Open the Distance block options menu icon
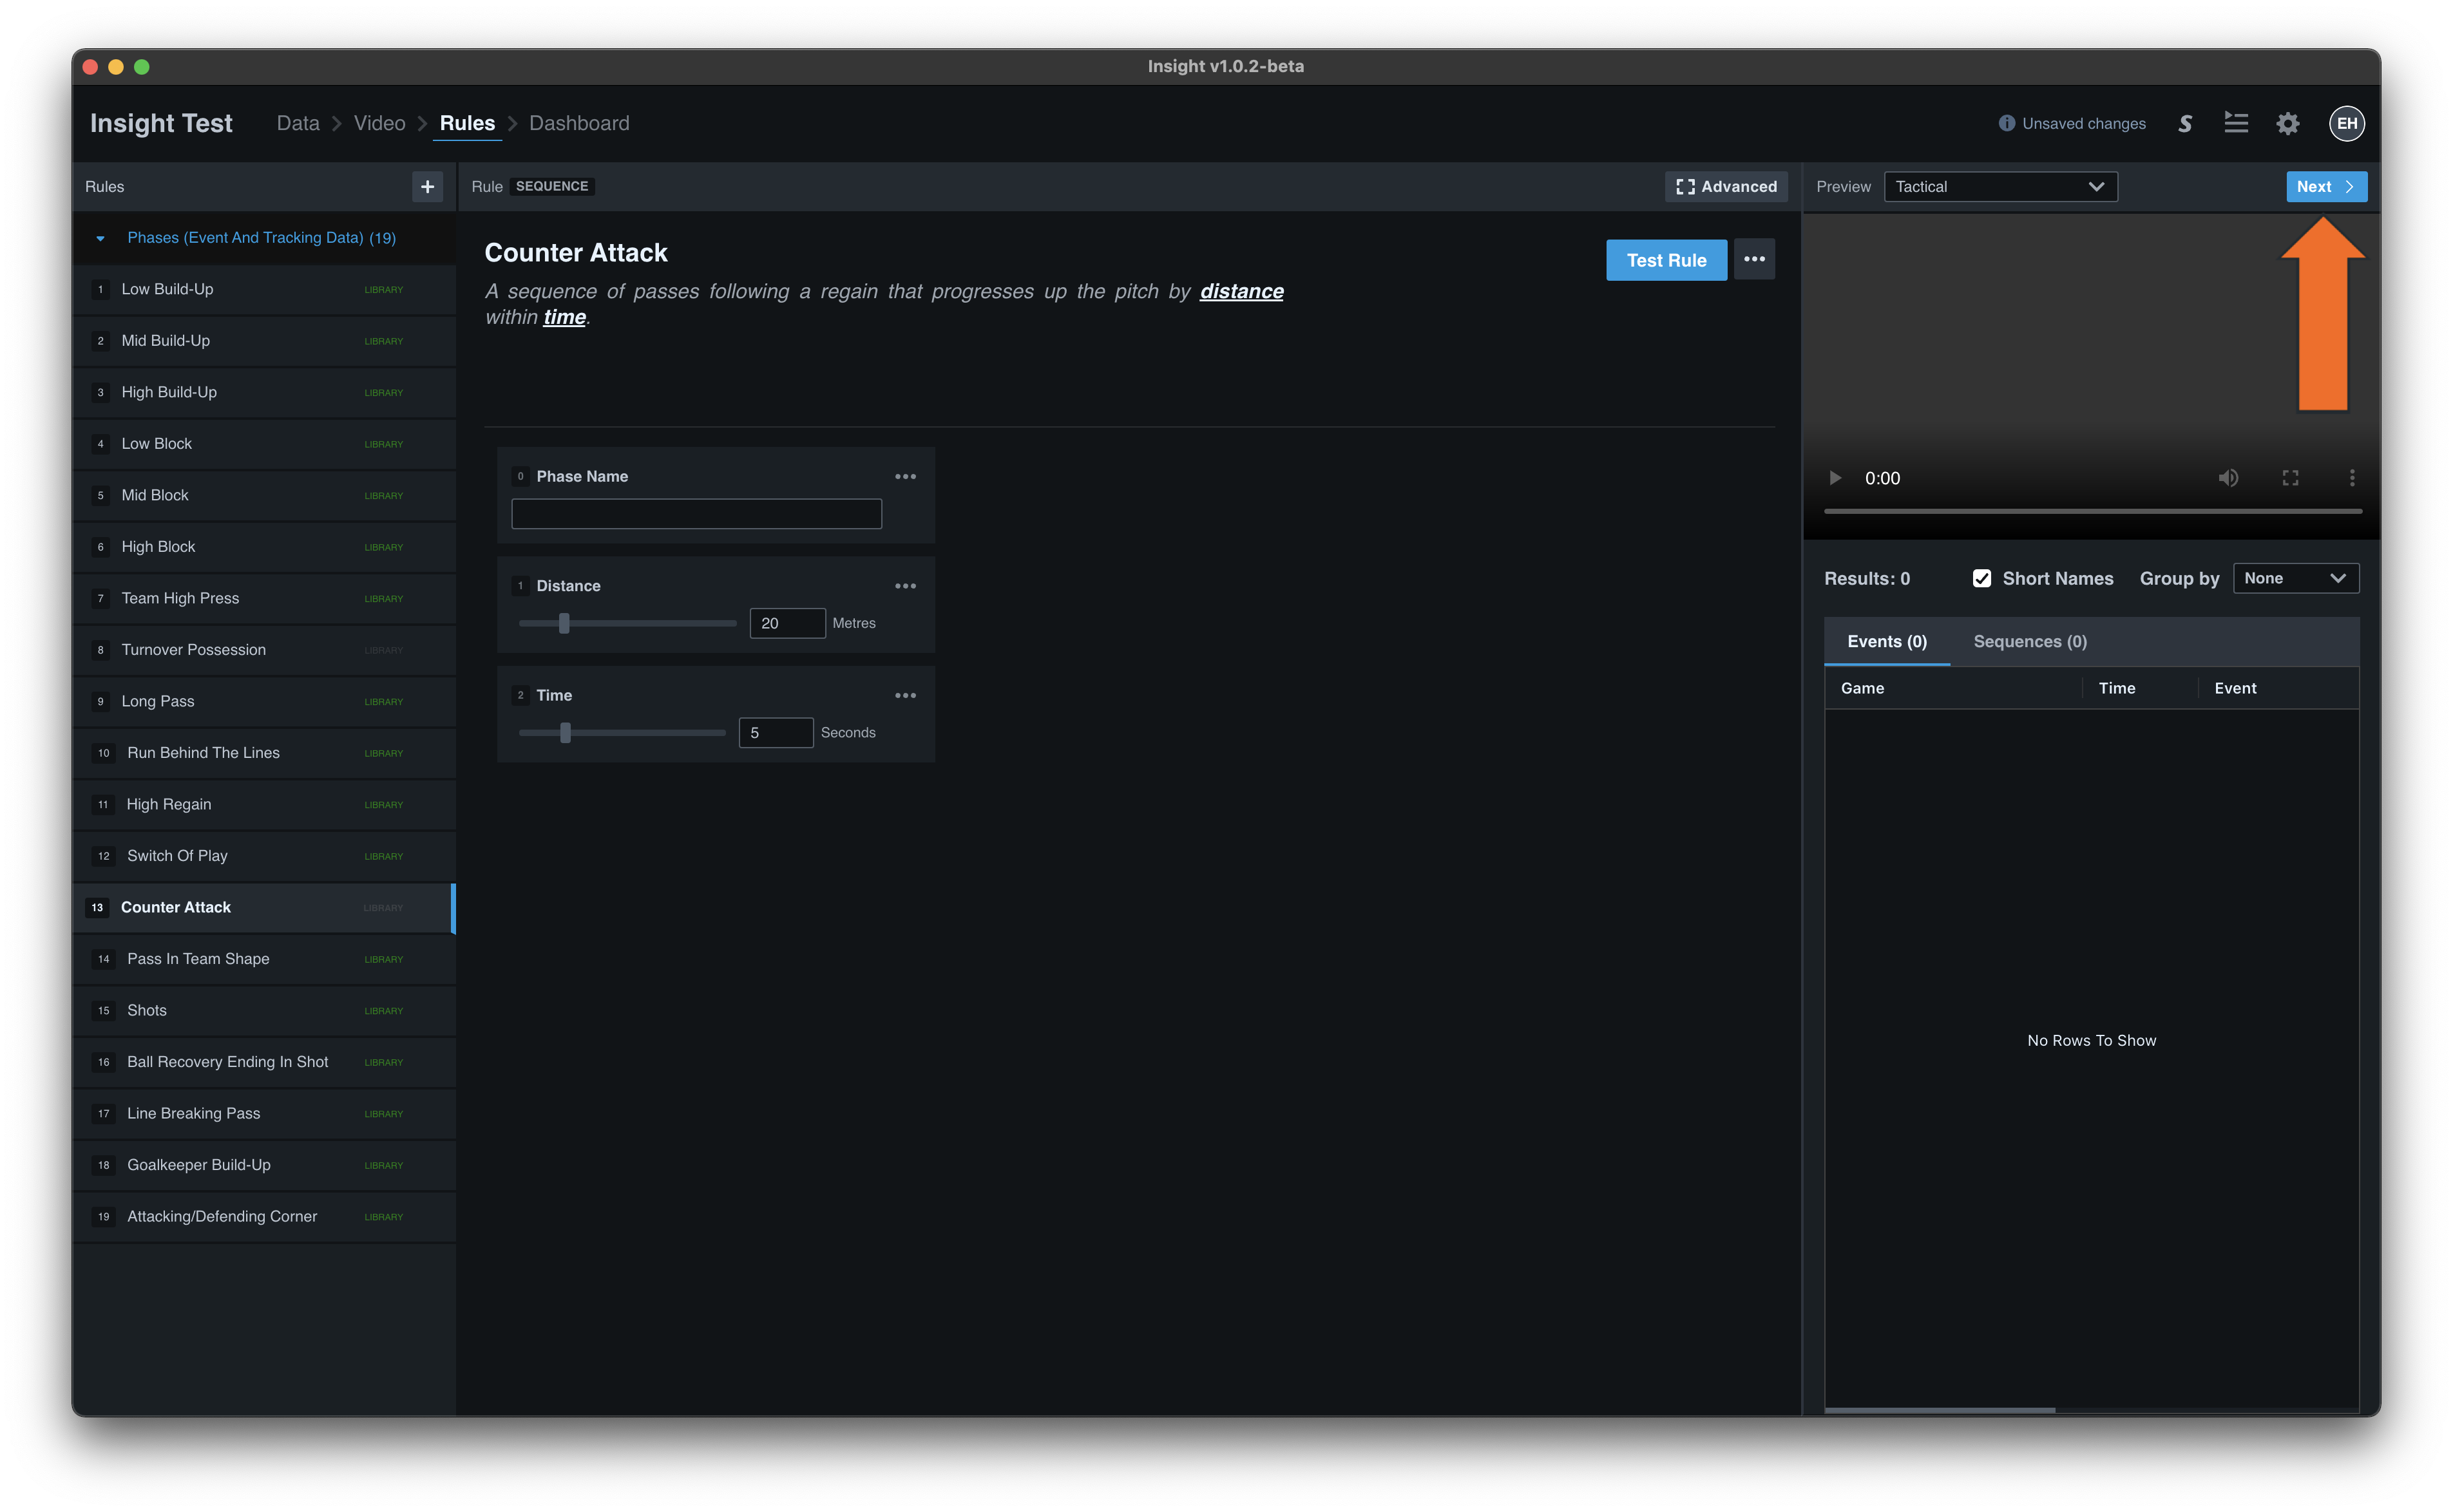 tap(905, 585)
